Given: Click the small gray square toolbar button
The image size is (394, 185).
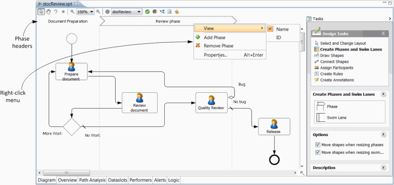Looking at the screenshot, I should tap(63, 12).
